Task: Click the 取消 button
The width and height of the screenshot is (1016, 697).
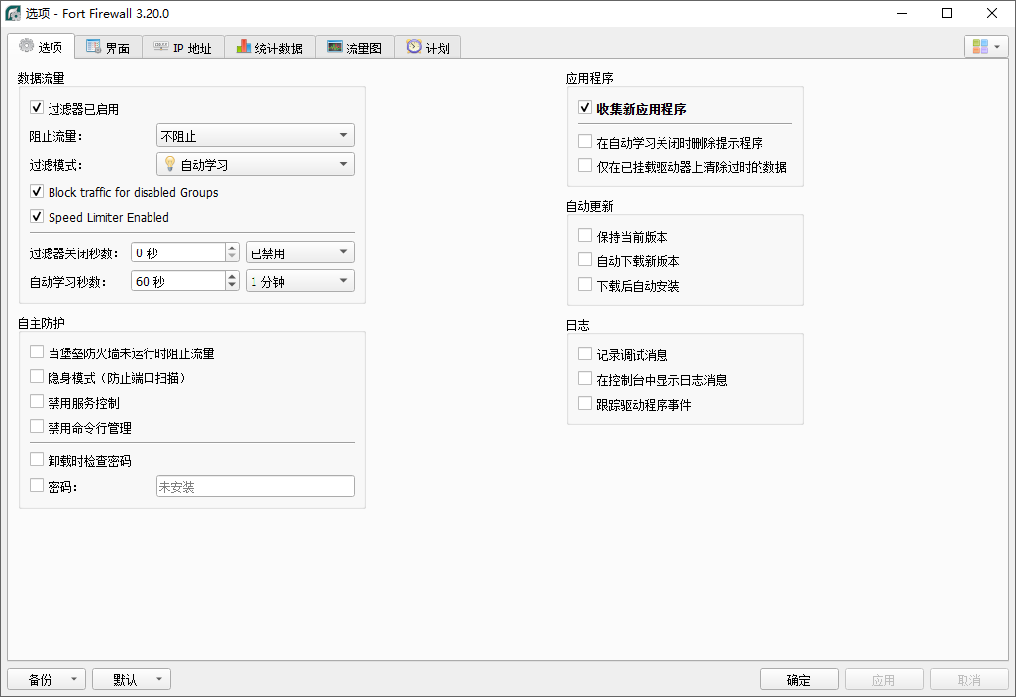Action: 969,679
